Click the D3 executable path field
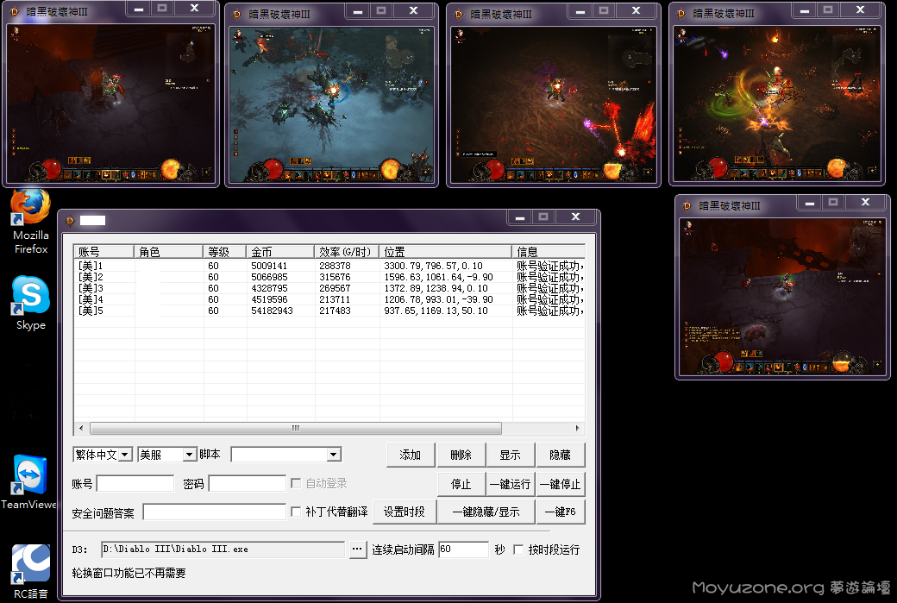Image resolution: width=897 pixels, height=603 pixels. tap(223, 550)
